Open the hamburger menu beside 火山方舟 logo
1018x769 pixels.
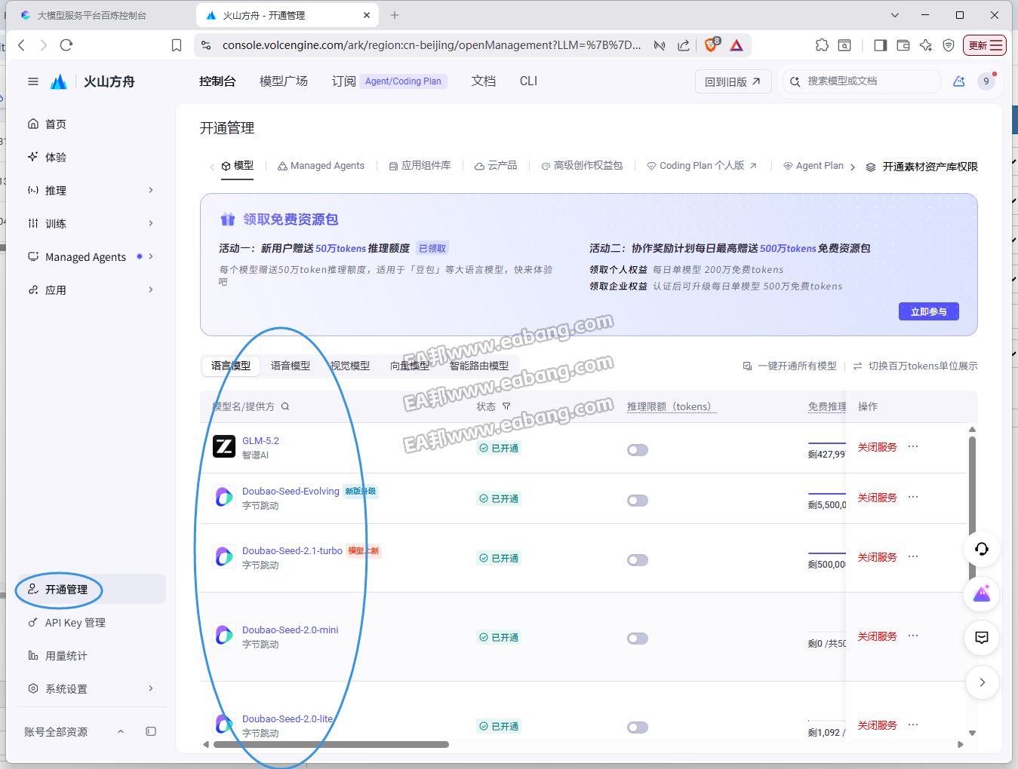33,81
